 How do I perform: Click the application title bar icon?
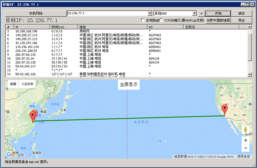click(x=4, y=4)
